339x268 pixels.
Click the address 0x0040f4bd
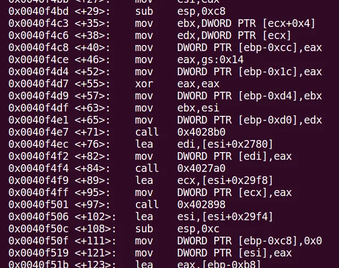(x=38, y=12)
